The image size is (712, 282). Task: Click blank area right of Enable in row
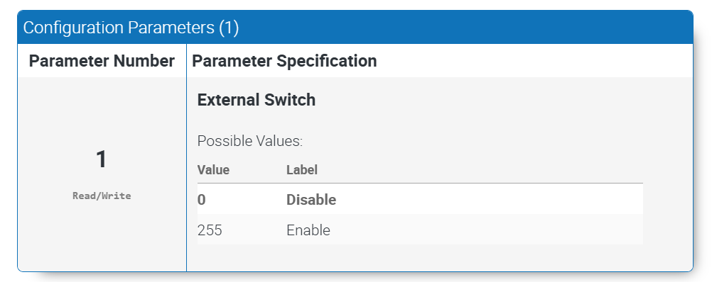pos(487,230)
